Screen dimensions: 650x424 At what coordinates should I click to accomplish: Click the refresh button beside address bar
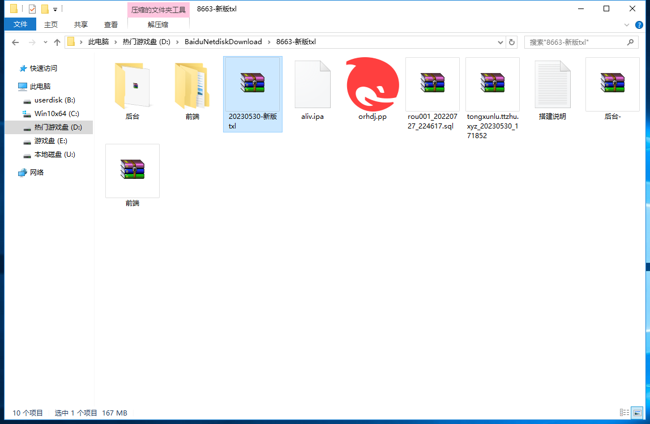[512, 42]
